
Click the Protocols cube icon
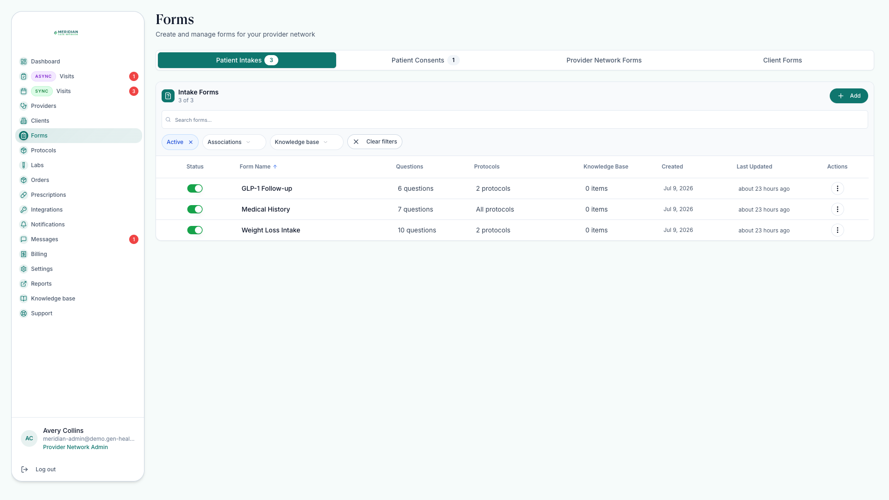click(24, 150)
